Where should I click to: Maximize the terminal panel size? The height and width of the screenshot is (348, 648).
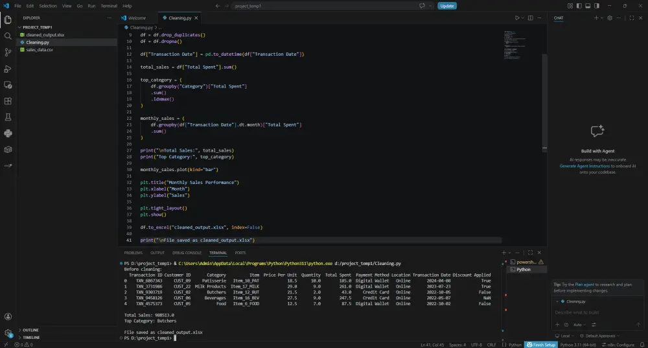pos(530,253)
